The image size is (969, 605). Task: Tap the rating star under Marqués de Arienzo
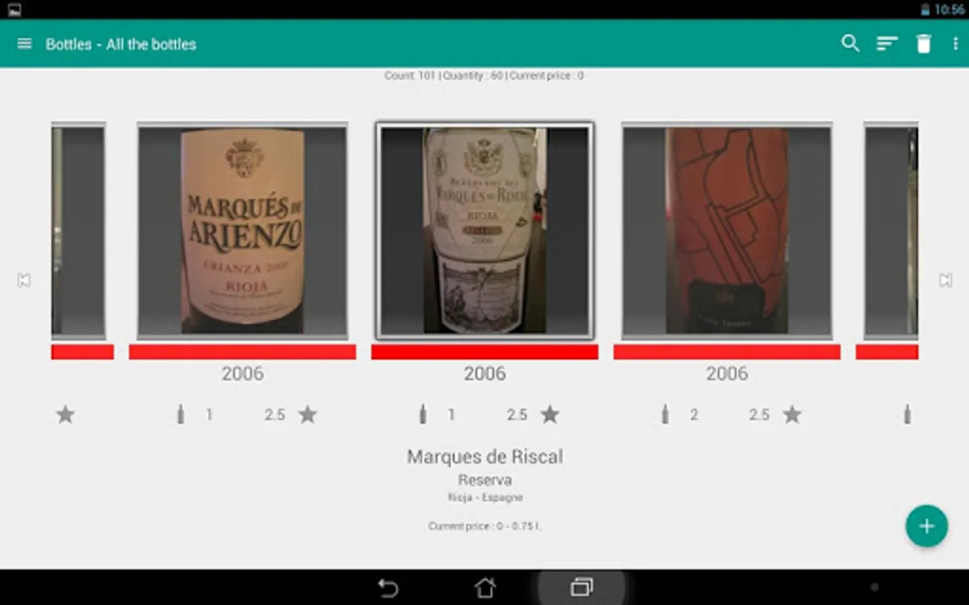click(308, 415)
